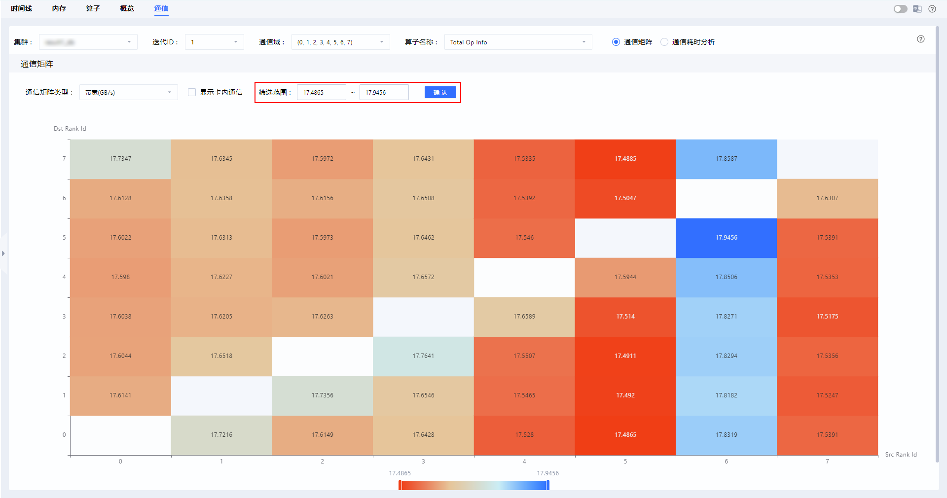Switch to the 内存 tab
Image resolution: width=947 pixels, height=498 pixels.
click(x=59, y=8)
